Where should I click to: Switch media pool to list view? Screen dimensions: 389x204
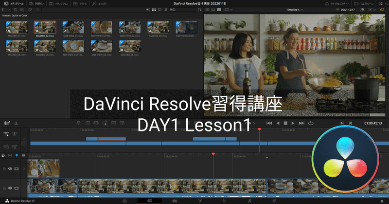tap(165, 10)
